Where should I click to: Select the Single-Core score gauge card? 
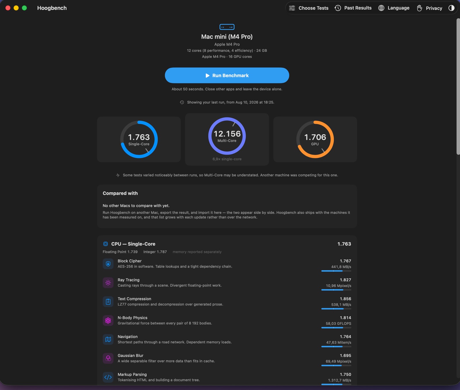pos(139,139)
